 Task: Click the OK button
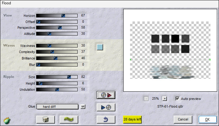[208, 120]
